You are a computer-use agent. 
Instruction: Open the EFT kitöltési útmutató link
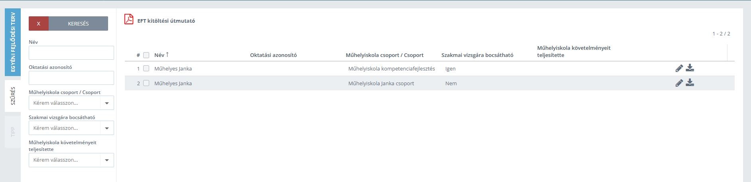(x=166, y=21)
